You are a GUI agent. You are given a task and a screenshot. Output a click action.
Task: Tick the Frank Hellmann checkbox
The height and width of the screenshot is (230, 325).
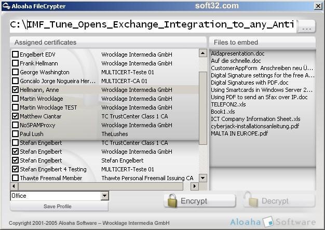click(x=15, y=63)
